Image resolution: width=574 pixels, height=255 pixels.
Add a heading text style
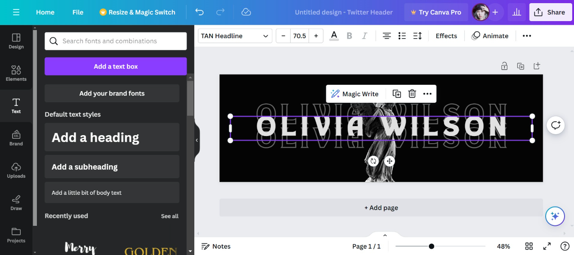point(112,137)
